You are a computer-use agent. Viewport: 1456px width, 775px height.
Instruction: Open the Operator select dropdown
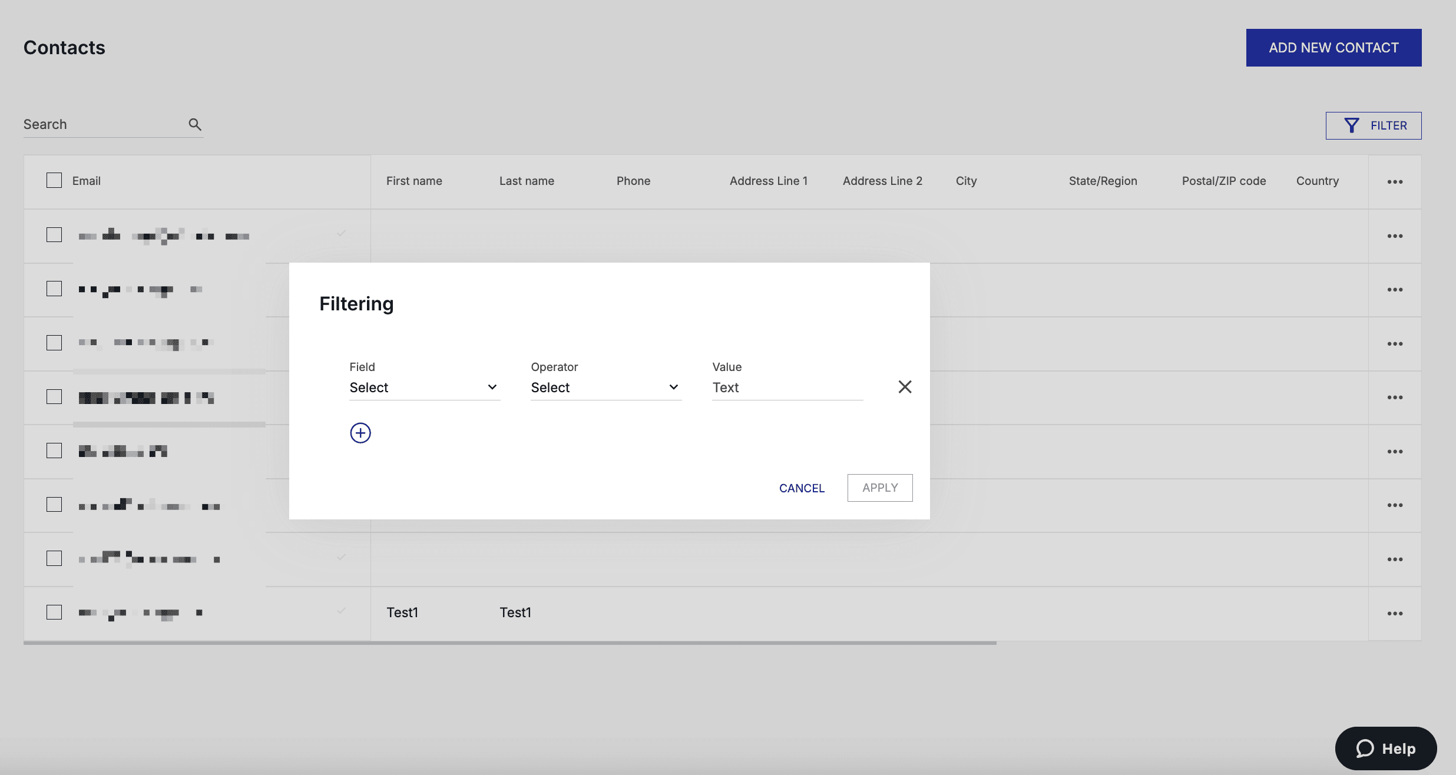click(x=606, y=387)
